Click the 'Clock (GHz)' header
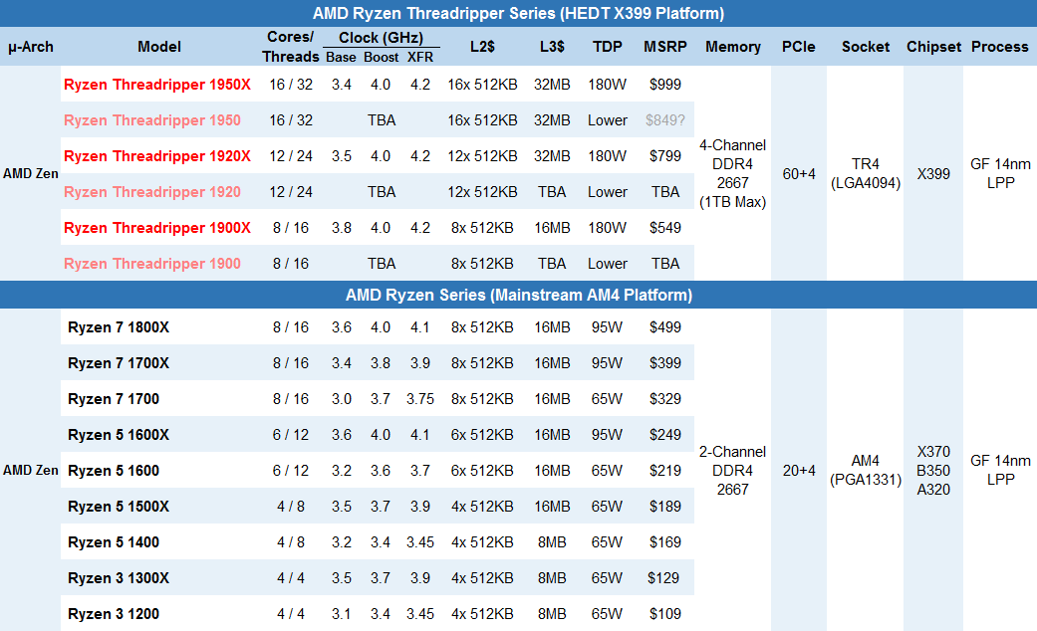1037x631 pixels. (x=381, y=38)
